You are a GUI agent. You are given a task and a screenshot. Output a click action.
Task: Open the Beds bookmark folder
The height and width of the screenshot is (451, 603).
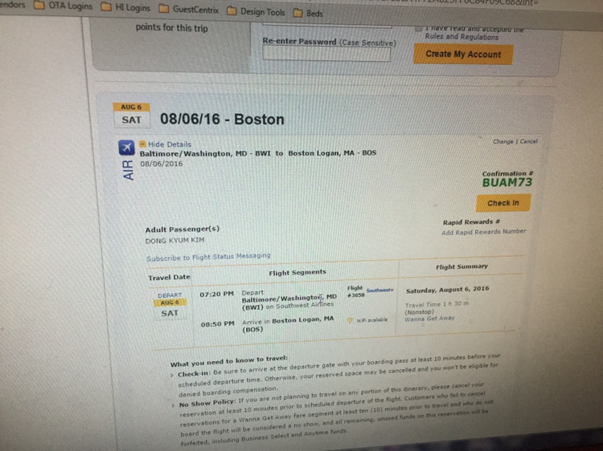[x=308, y=14]
